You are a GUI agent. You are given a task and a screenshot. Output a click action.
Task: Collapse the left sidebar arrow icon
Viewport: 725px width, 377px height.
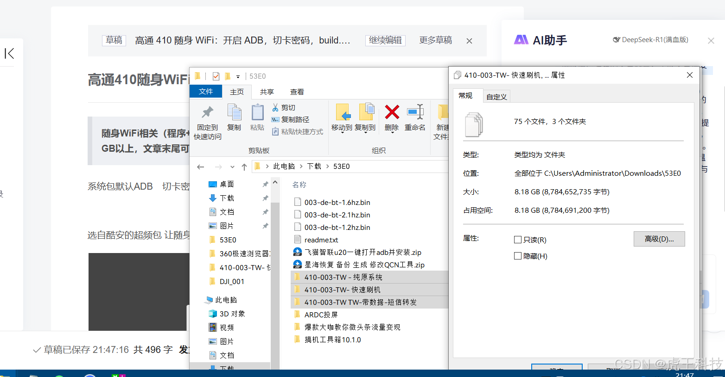[9, 54]
